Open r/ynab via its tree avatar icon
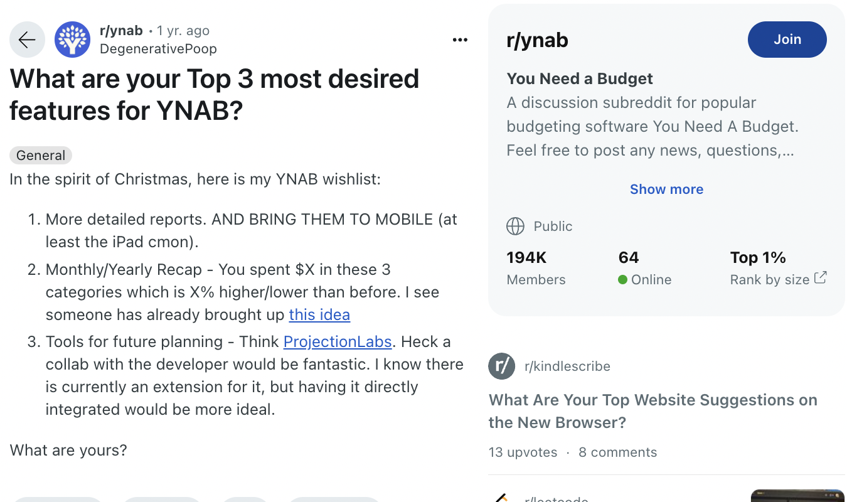This screenshot has height=502, width=847. tap(72, 39)
